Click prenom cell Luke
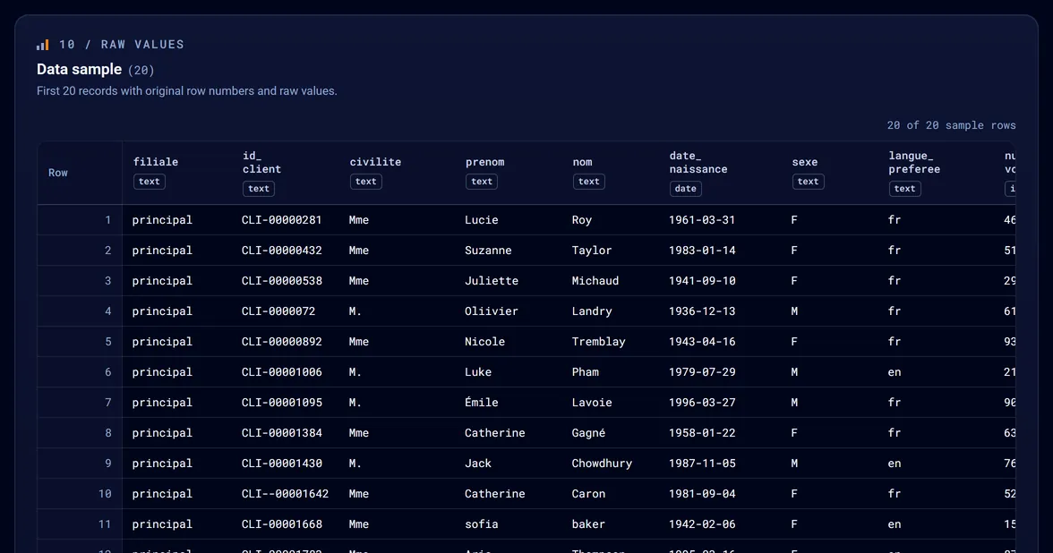Screen dimensions: 1053x553 [478, 372]
